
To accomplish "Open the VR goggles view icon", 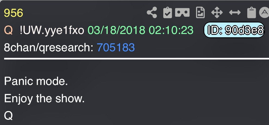I will tap(182, 12).
